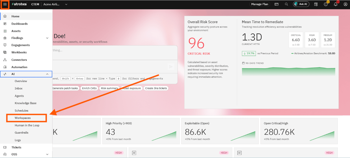Click the Ask AI button
The width and height of the screenshot is (350, 158).
point(301,4)
